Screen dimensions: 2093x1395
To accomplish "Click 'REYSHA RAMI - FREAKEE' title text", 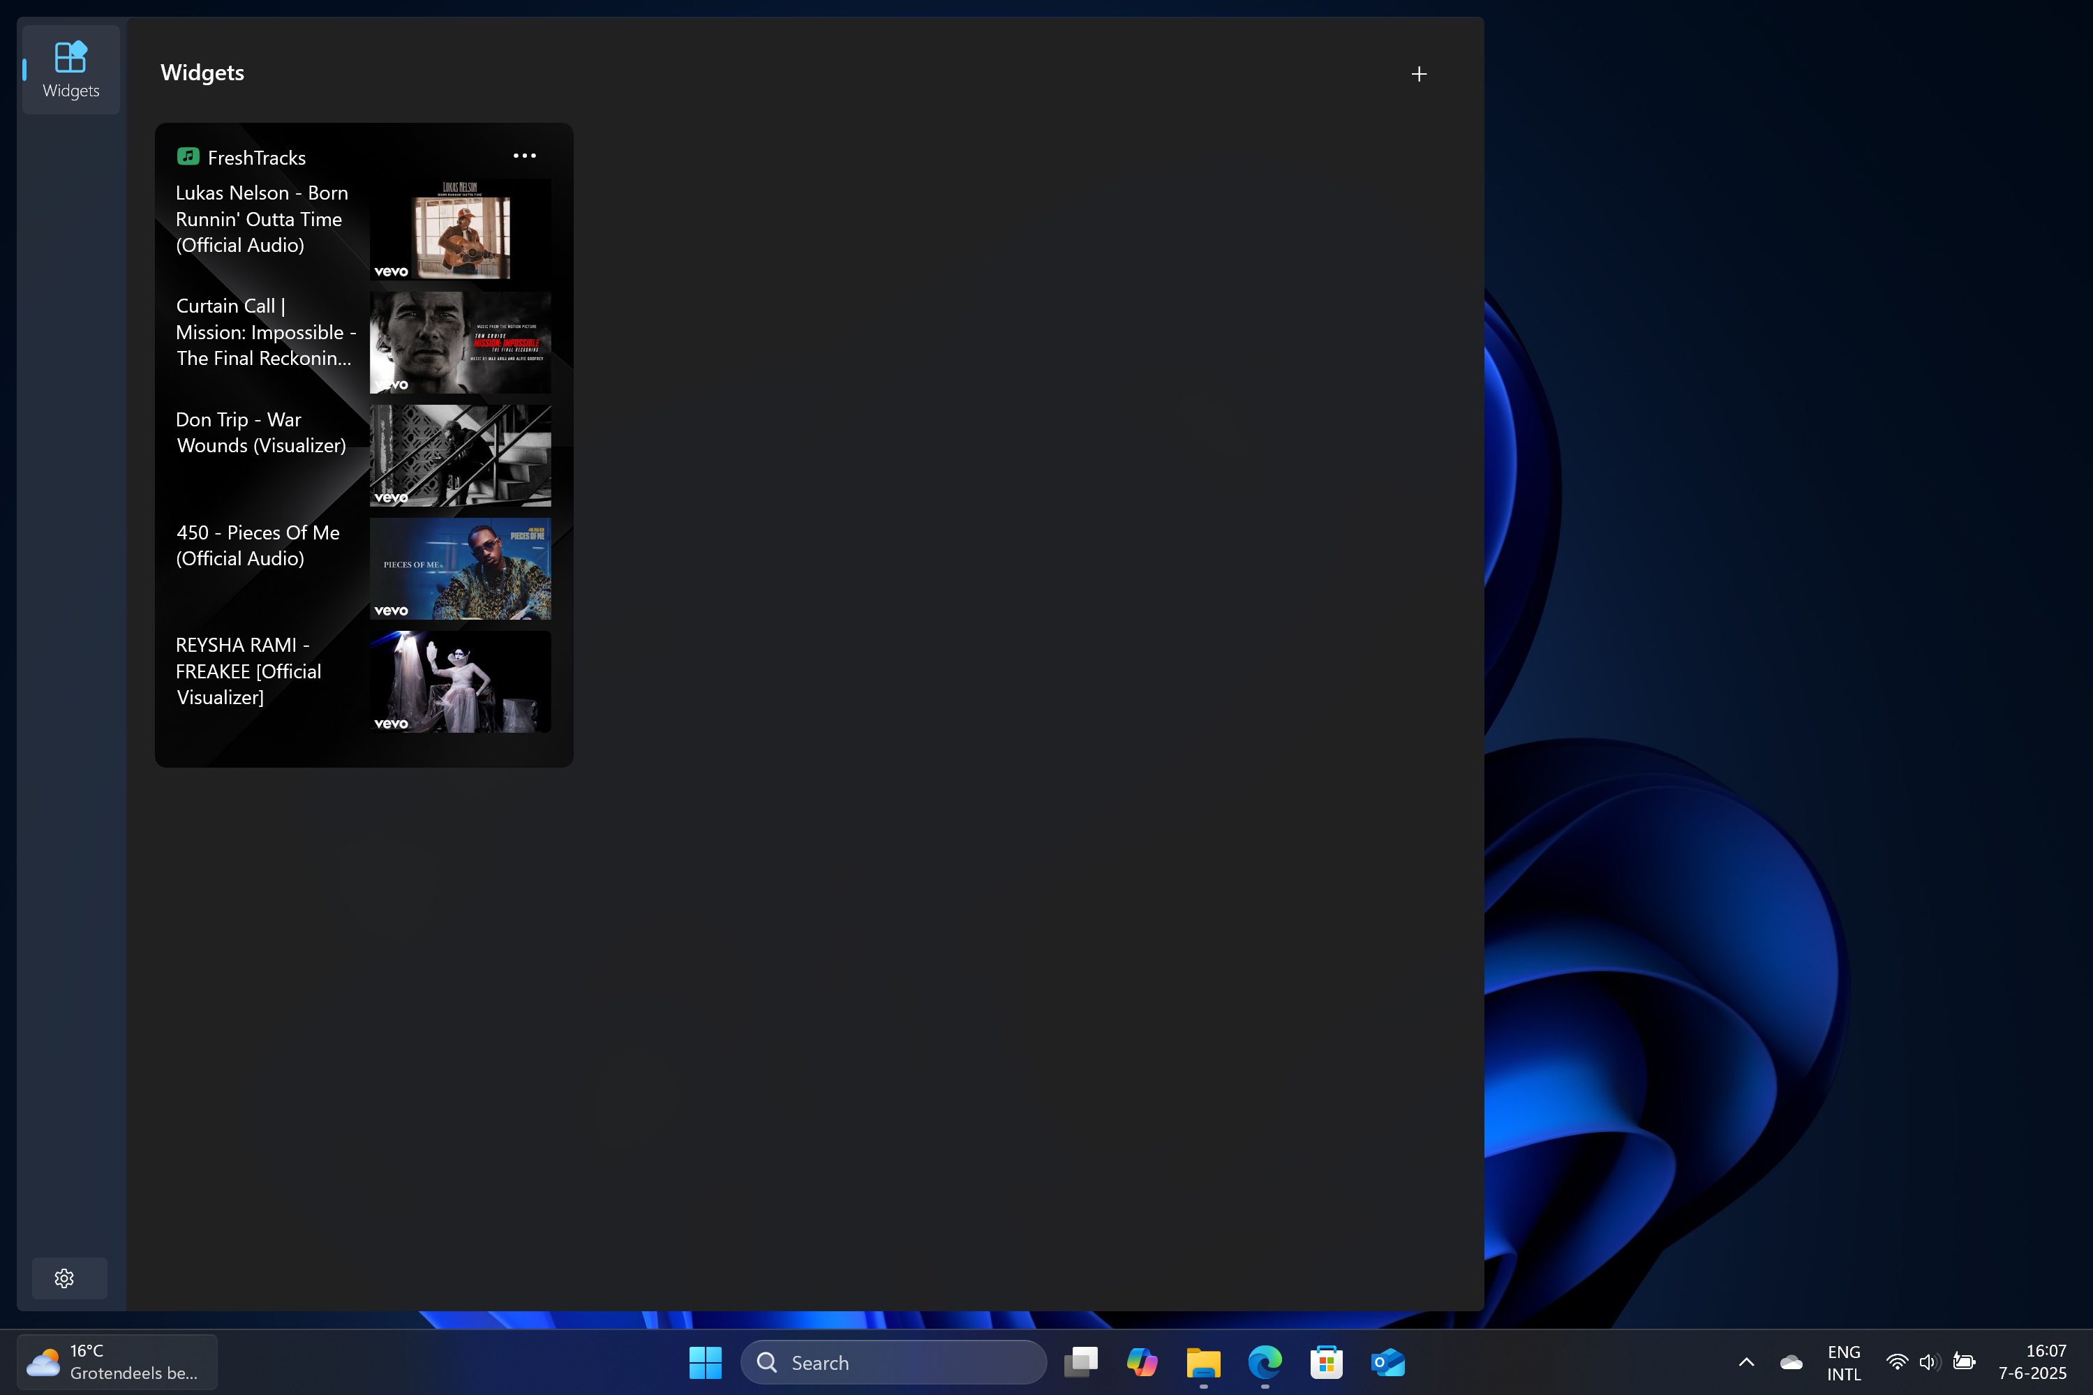I will (248, 671).
